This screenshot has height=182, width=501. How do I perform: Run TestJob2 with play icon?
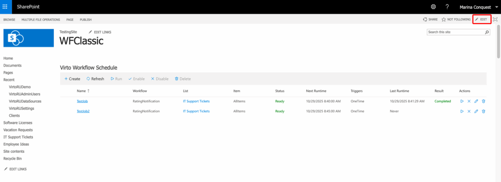click(x=462, y=112)
